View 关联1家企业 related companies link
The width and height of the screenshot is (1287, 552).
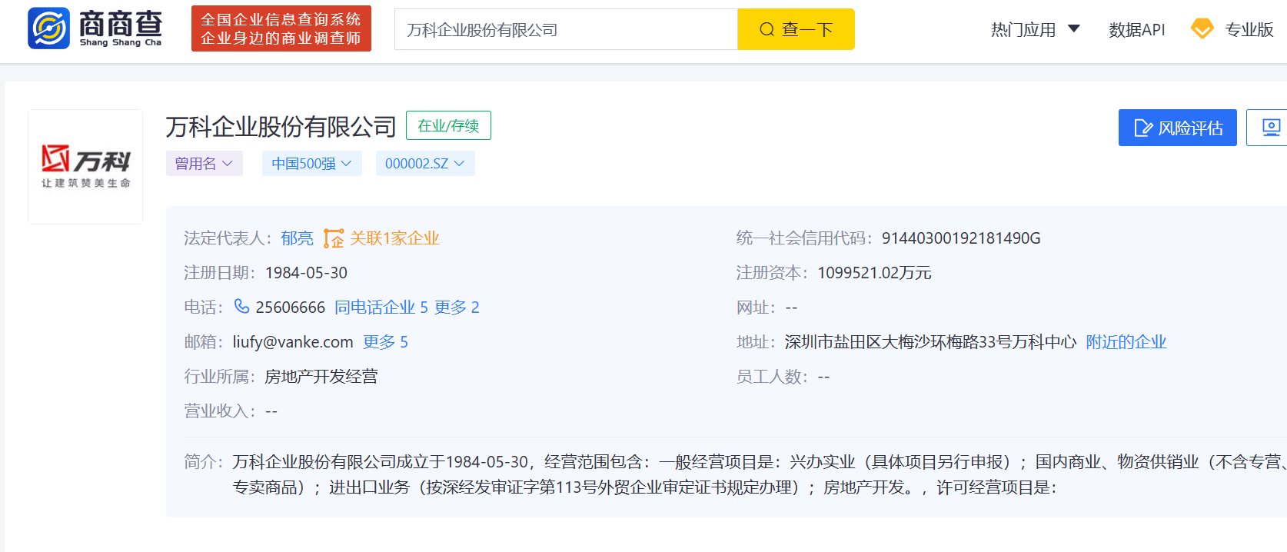coord(394,238)
